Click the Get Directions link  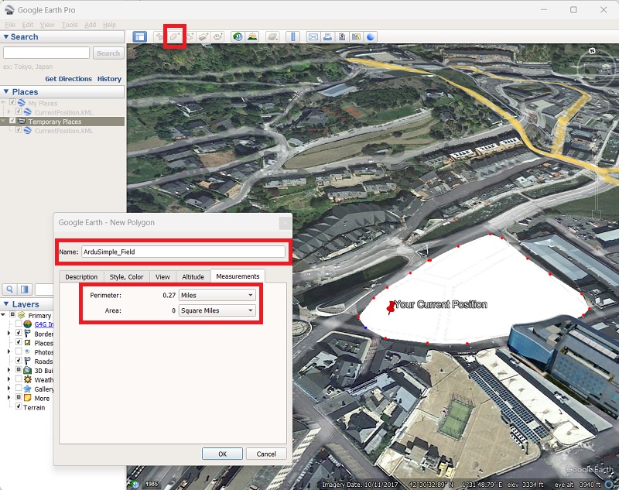68,79
